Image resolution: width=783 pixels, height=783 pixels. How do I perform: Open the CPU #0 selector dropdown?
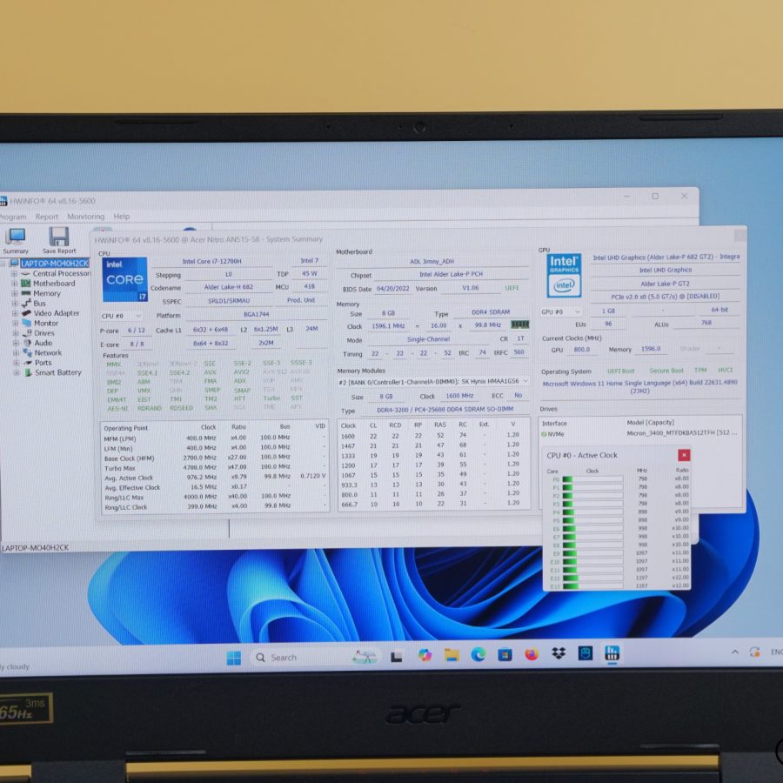[121, 316]
